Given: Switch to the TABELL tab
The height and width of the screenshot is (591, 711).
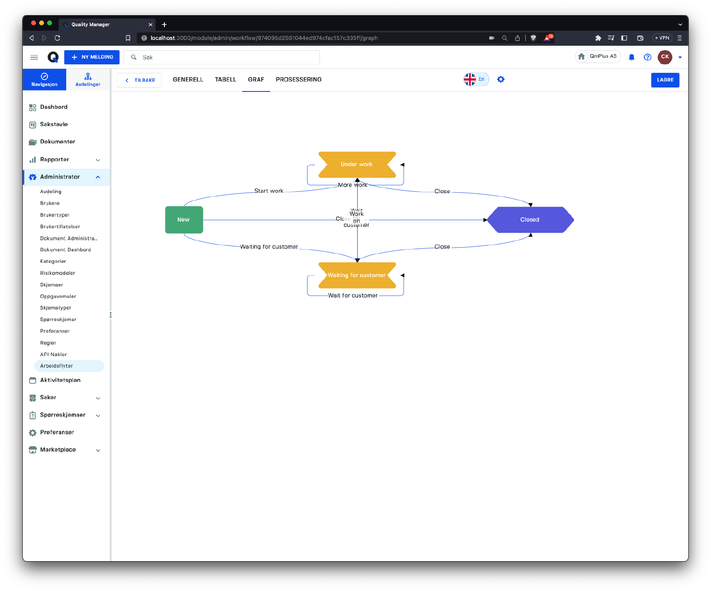Looking at the screenshot, I should pyautogui.click(x=225, y=79).
